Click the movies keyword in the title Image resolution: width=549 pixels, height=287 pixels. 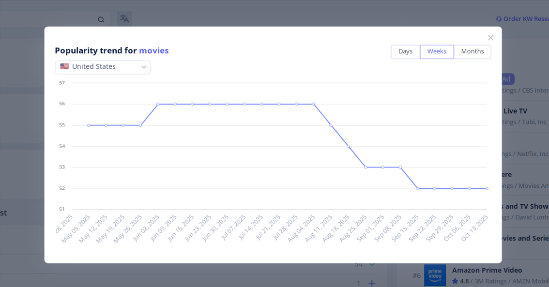point(154,50)
